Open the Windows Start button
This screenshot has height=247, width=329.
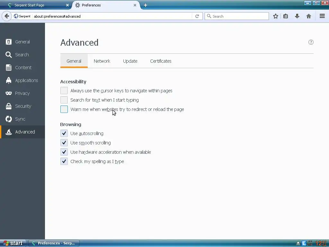pyautogui.click(x=13, y=243)
